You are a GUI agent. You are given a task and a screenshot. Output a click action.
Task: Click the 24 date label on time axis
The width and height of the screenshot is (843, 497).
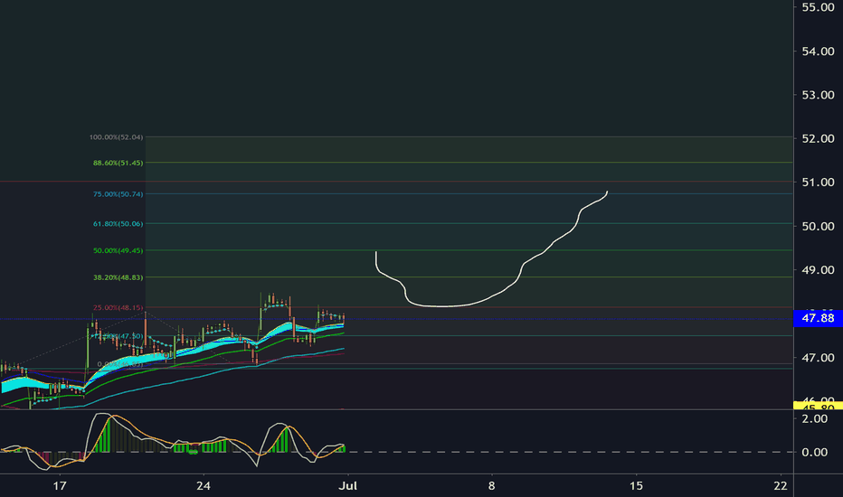pos(204,486)
